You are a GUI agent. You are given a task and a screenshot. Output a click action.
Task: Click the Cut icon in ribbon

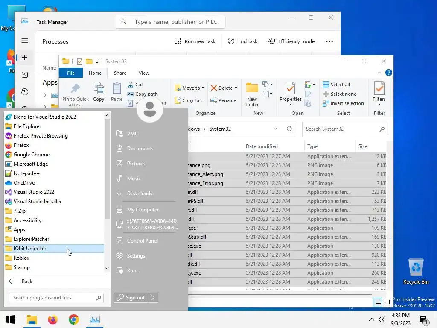(131, 85)
